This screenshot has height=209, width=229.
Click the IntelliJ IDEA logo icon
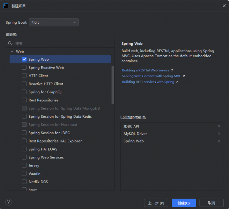coord(6,6)
